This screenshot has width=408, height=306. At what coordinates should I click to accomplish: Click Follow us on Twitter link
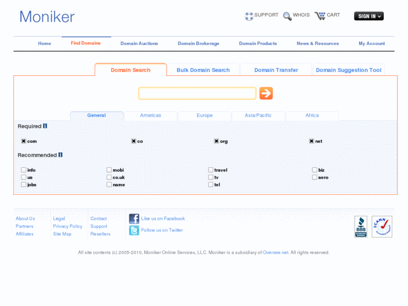[162, 230]
